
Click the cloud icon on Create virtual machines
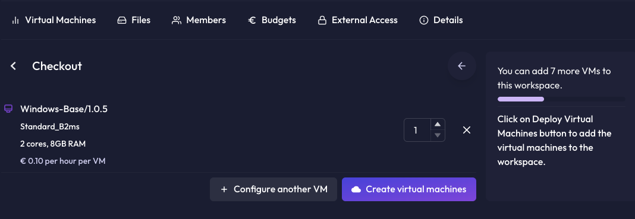click(356, 189)
